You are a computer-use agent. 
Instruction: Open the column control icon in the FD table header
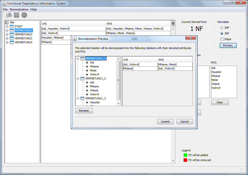point(173,24)
